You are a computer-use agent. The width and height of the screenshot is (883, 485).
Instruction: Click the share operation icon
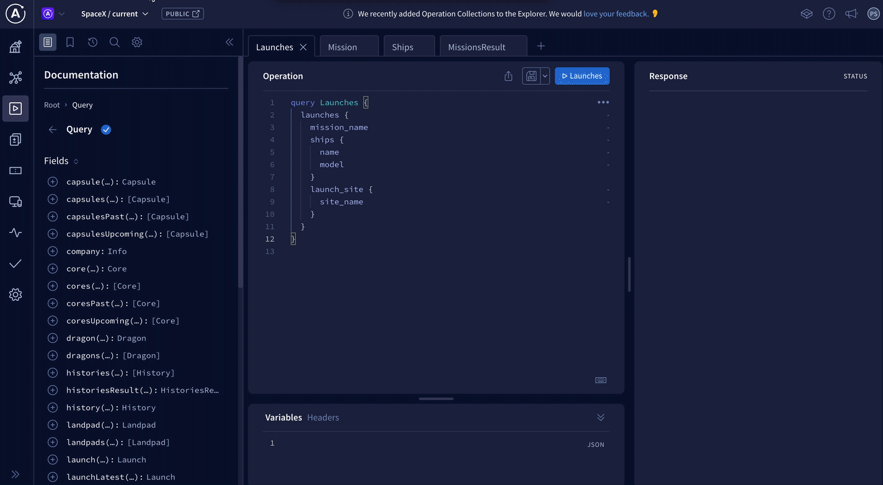point(508,76)
